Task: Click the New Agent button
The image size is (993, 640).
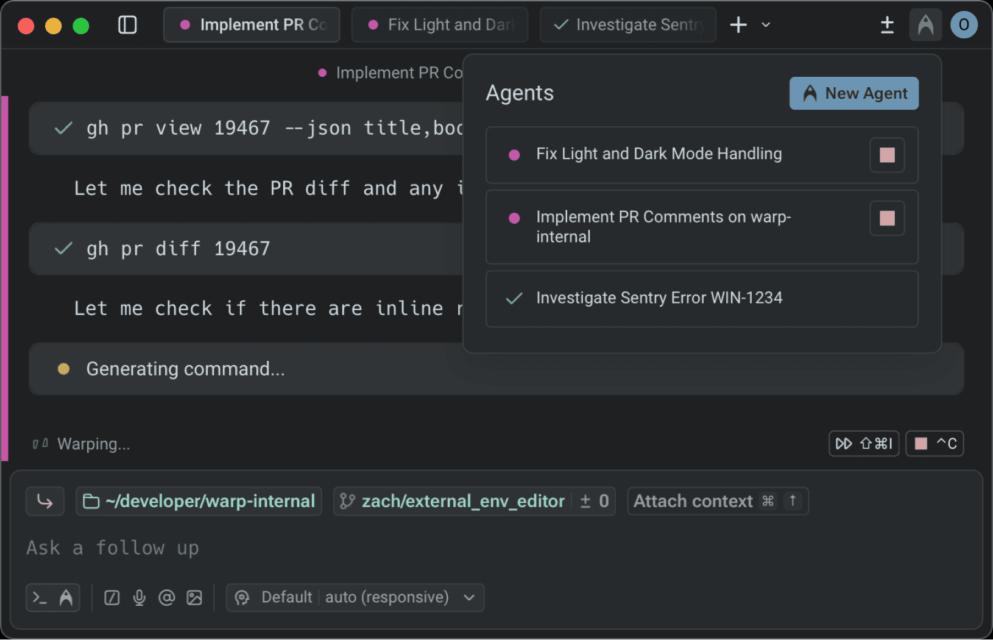Action: (x=854, y=93)
